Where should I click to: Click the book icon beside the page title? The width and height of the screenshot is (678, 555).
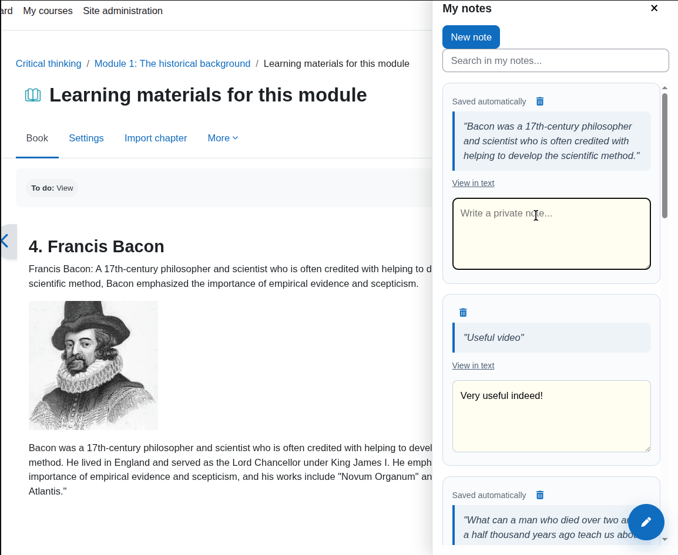pos(33,95)
